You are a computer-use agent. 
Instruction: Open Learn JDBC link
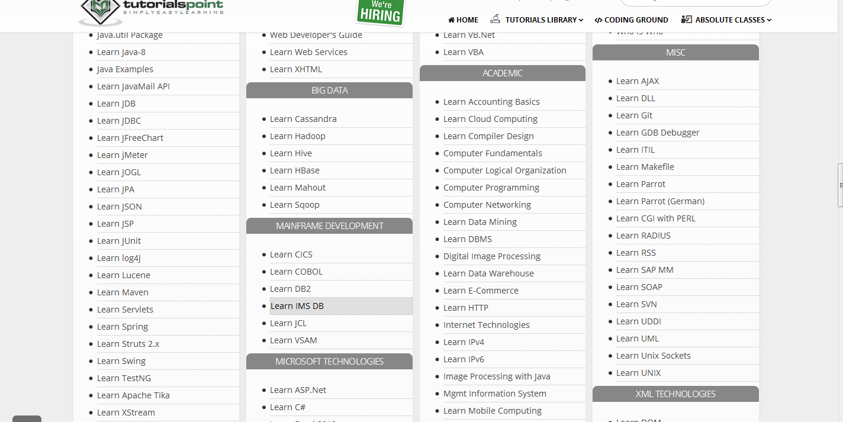click(119, 121)
